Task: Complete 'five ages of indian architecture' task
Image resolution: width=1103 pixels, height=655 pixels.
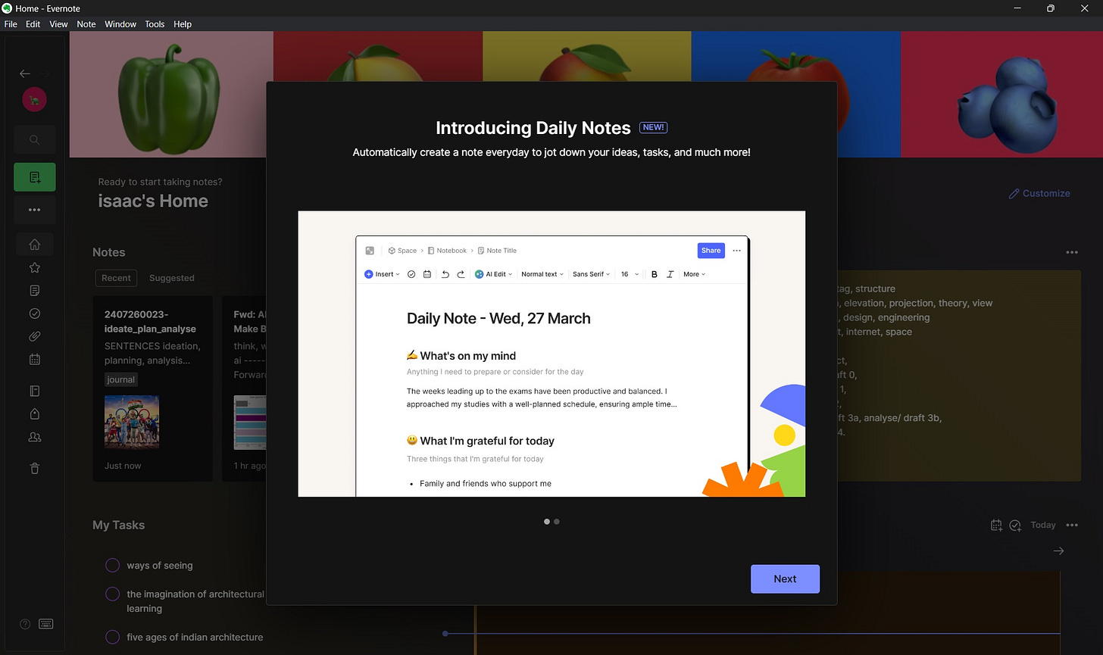Action: point(112,637)
